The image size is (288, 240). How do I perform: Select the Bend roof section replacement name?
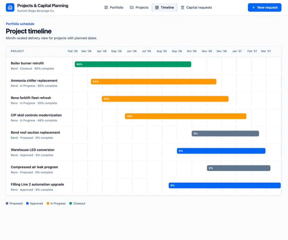(35, 133)
